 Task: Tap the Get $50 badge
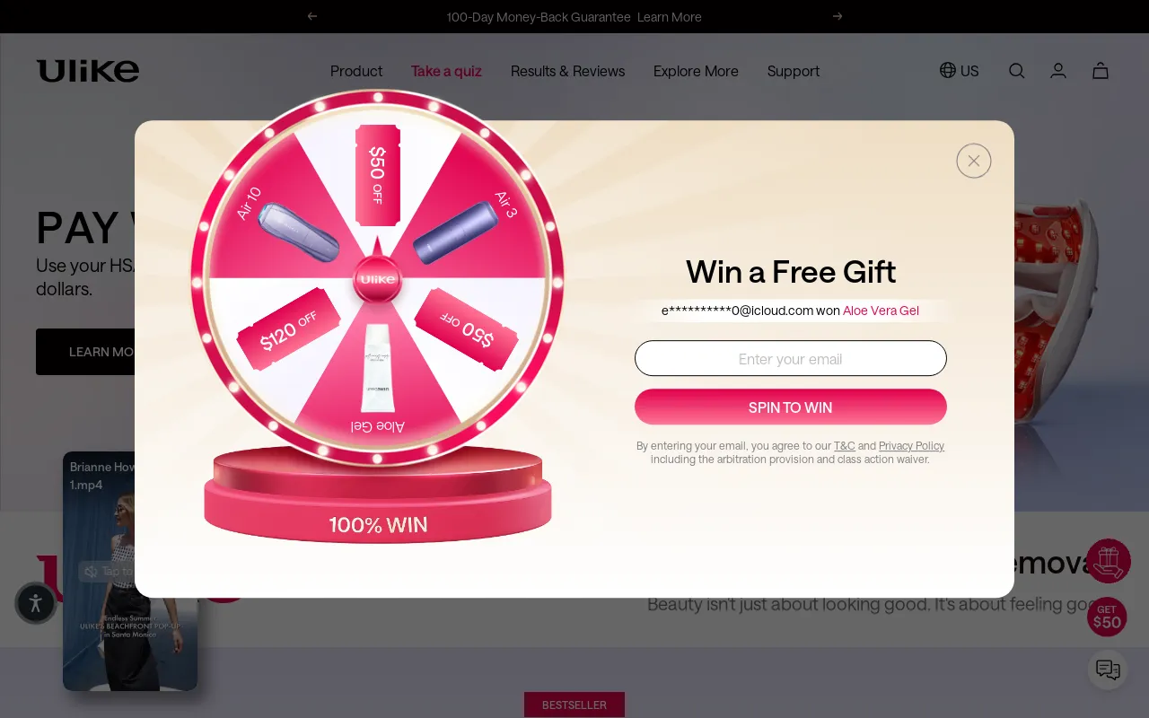pos(1107,617)
